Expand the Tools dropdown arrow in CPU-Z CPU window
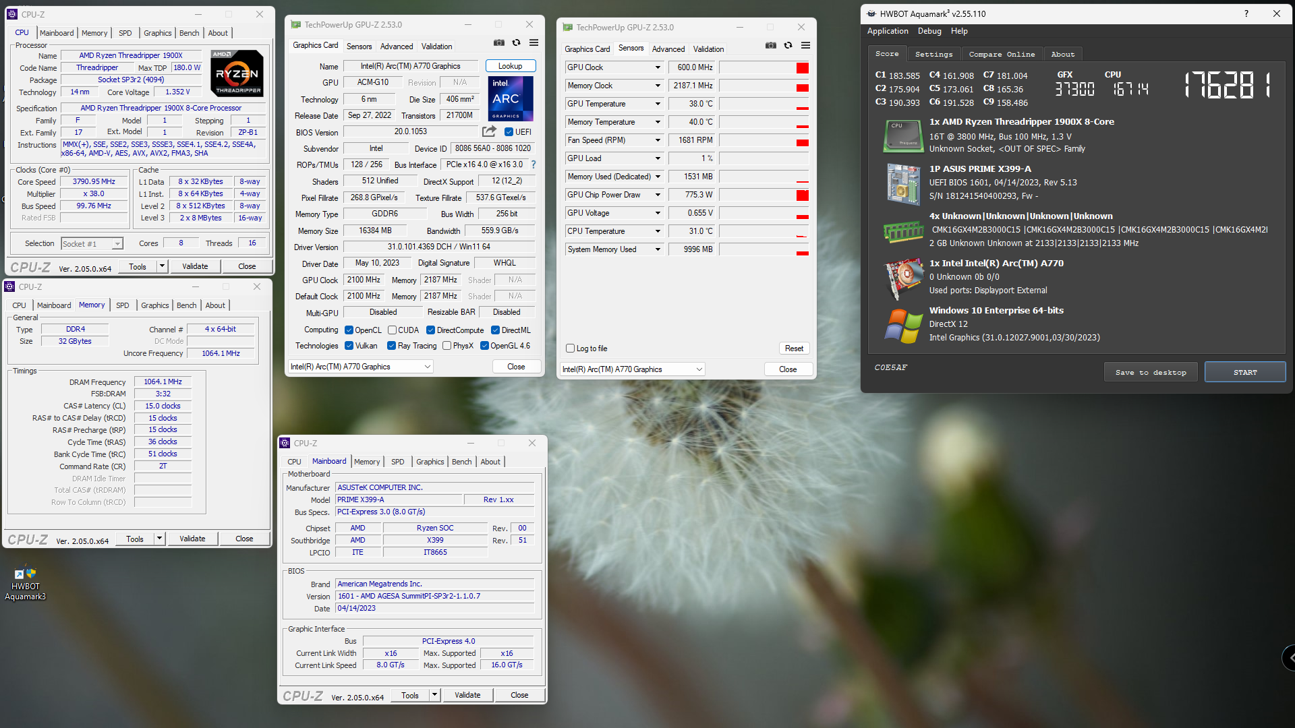The width and height of the screenshot is (1295, 728). pos(162,266)
